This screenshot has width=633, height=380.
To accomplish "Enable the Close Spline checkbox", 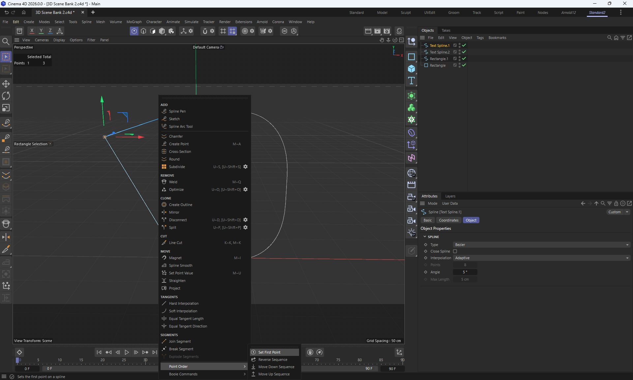I will pos(455,251).
